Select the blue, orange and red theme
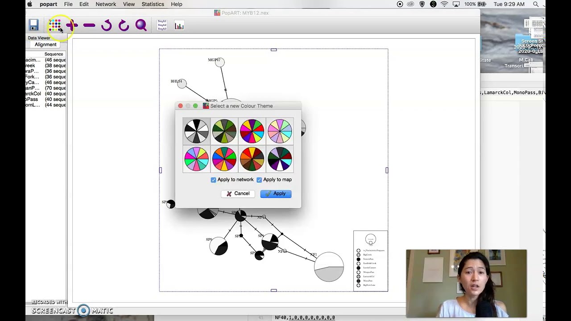The width and height of the screenshot is (571, 321). point(224,159)
